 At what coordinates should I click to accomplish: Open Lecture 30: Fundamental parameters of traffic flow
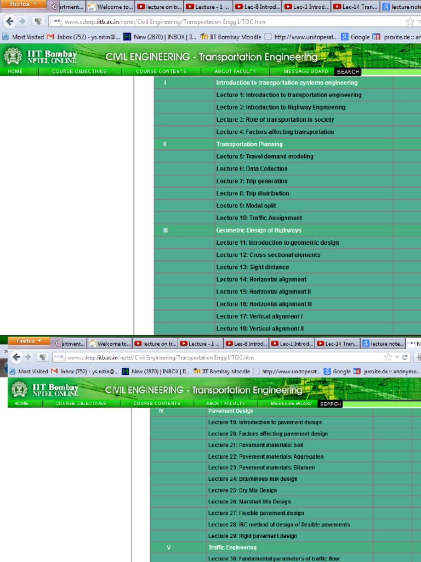point(274,559)
